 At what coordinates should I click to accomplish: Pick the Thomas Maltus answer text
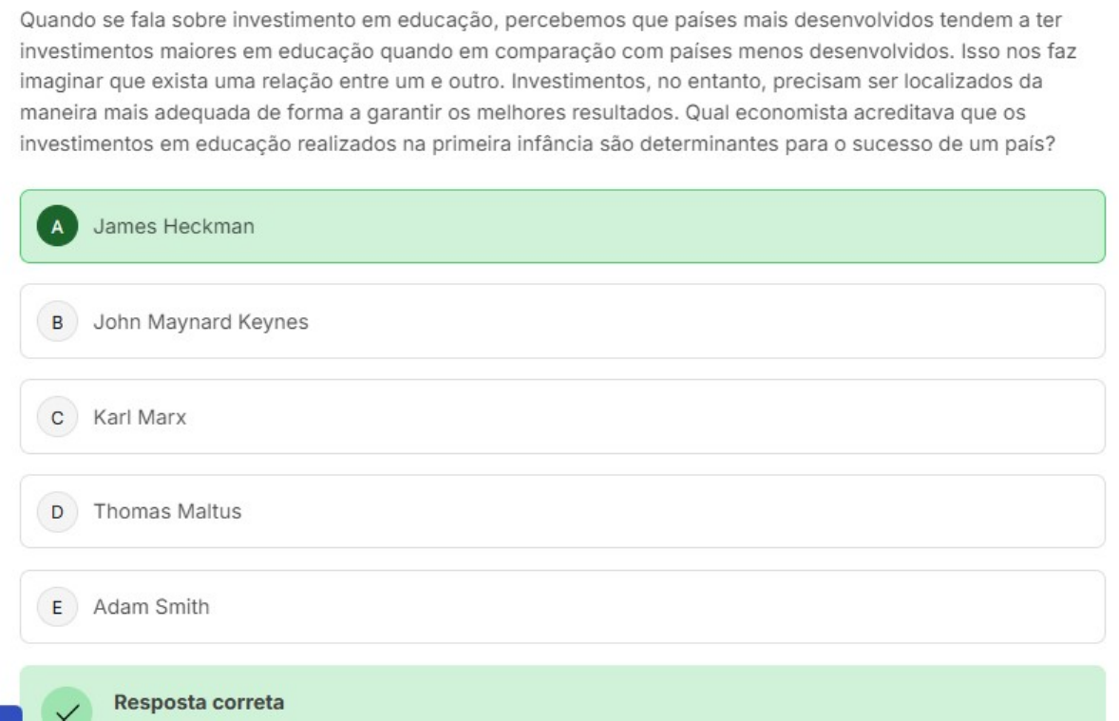tap(167, 512)
